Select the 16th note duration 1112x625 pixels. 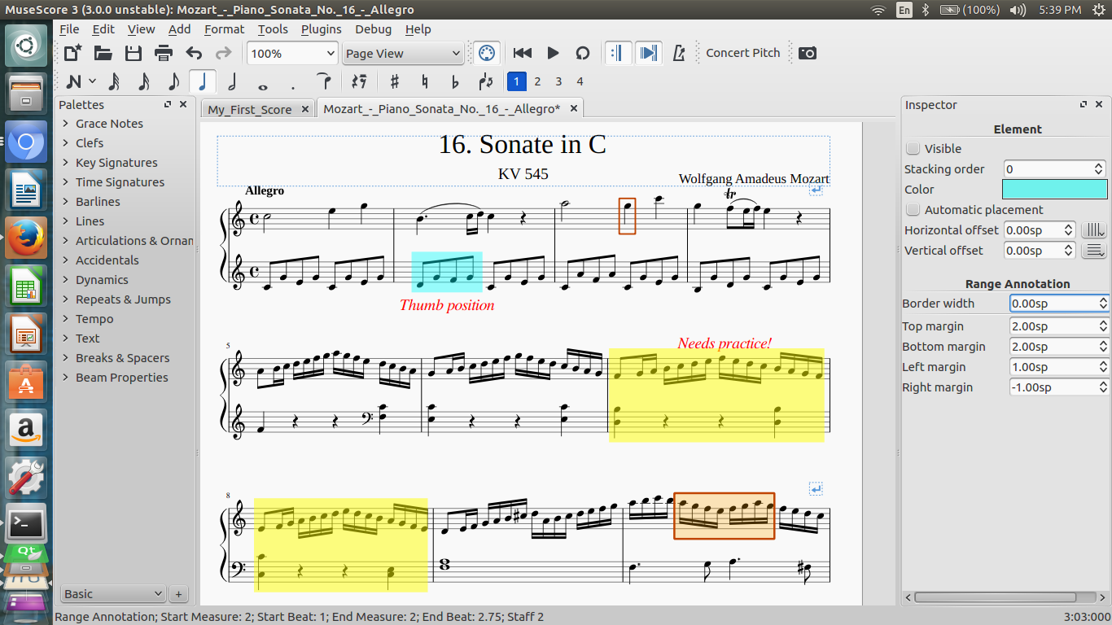(143, 81)
